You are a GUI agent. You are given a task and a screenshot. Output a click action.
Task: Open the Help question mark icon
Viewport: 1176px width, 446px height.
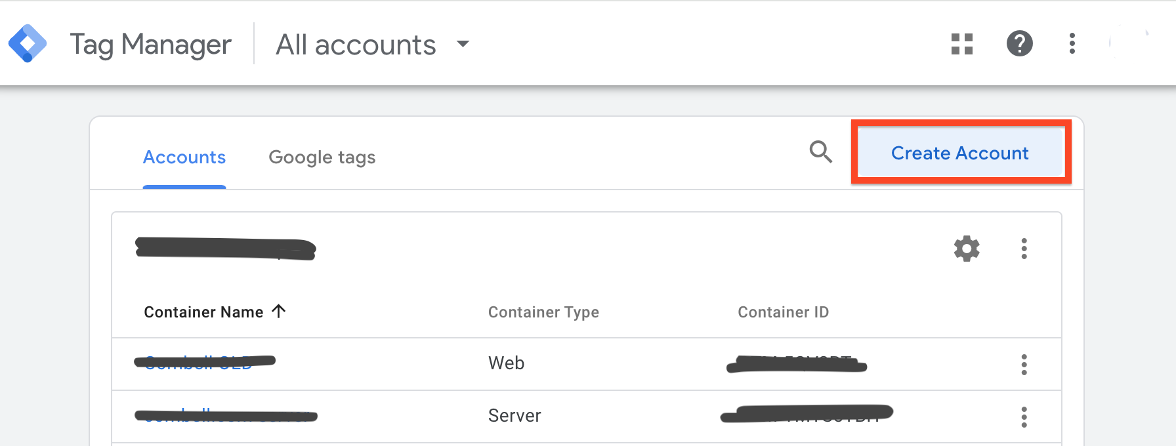[x=1019, y=44]
